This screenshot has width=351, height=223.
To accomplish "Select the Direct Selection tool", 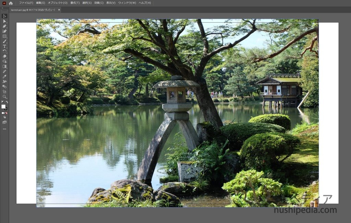I will [x=4, y=21].
